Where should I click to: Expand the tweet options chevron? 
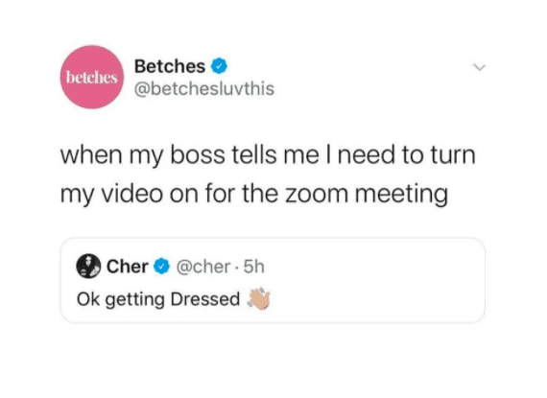pos(480,67)
